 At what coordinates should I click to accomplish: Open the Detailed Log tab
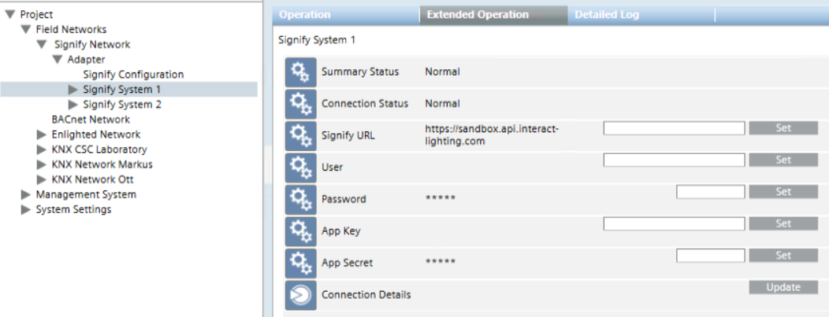point(607,15)
